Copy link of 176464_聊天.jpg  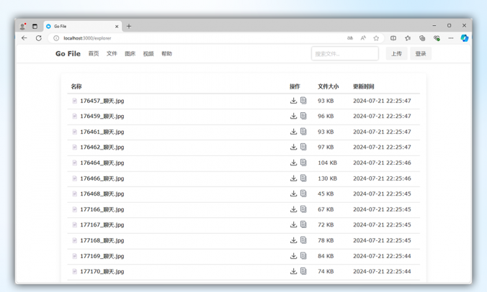[x=303, y=163]
